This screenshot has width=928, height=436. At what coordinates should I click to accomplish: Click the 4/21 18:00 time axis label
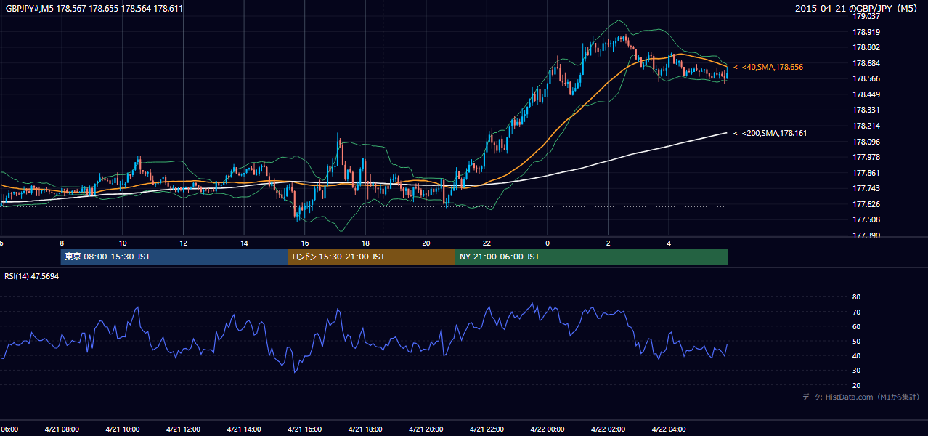[365, 429]
